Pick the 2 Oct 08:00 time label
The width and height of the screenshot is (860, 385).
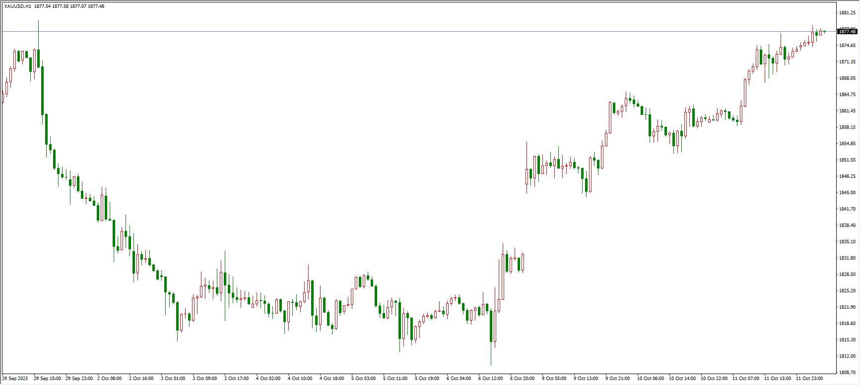coord(110,379)
